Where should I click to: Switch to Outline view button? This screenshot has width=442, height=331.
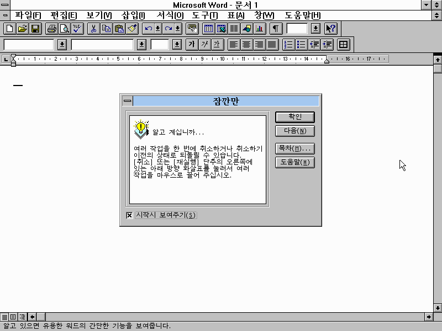point(22,317)
